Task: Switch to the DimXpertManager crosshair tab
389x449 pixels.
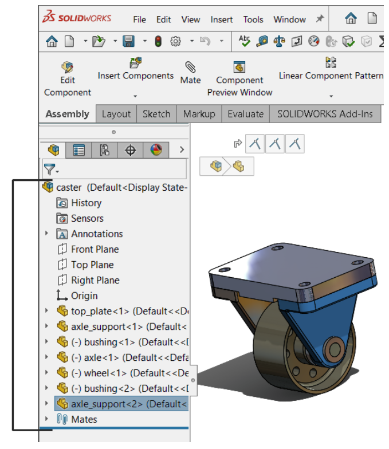Action: 131,150
